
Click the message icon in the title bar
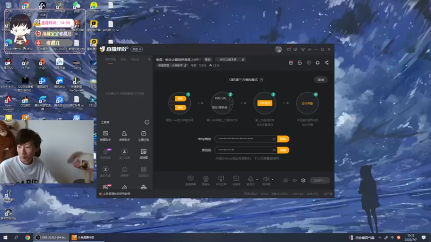[295, 49]
